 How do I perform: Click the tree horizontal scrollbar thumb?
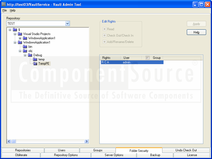[x=14, y=142]
